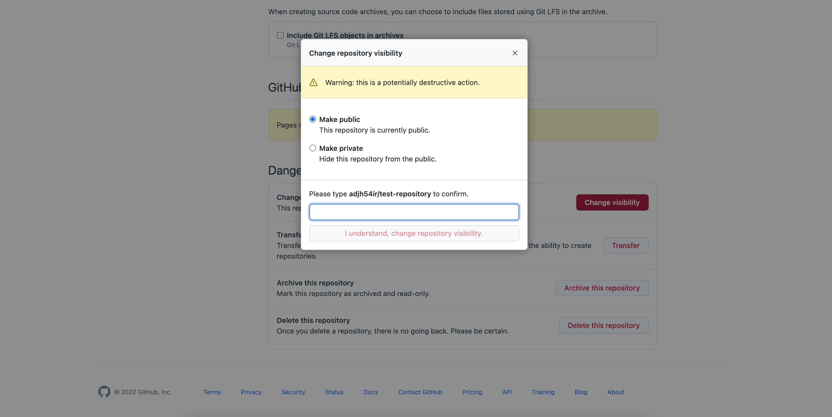The height and width of the screenshot is (417, 832).
Task: Click the warning triangle icon
Action: point(313,83)
